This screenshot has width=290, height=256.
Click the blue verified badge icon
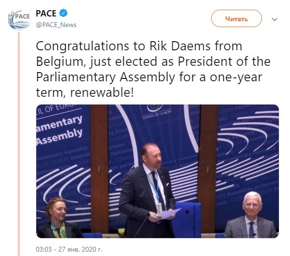click(x=63, y=13)
